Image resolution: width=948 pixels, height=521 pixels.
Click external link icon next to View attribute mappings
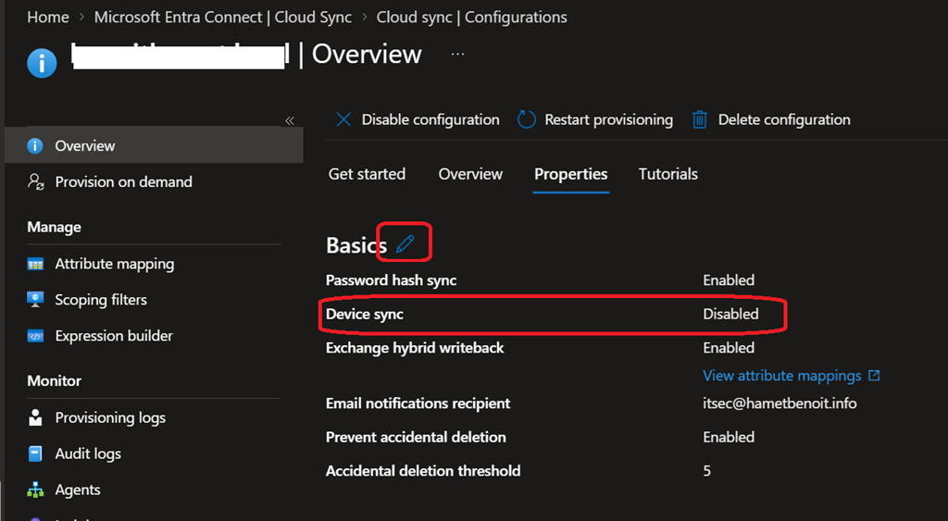(x=874, y=376)
